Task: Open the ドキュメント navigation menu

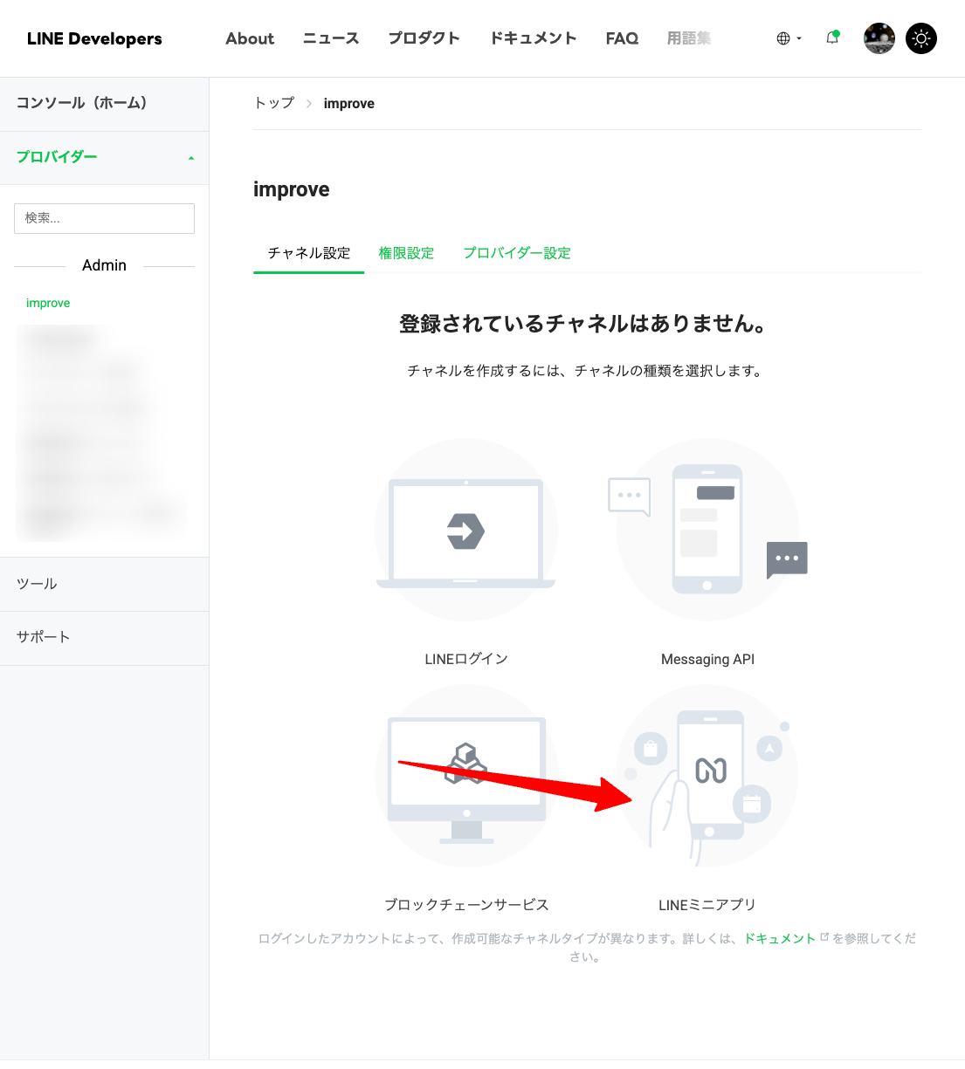Action: pos(533,38)
